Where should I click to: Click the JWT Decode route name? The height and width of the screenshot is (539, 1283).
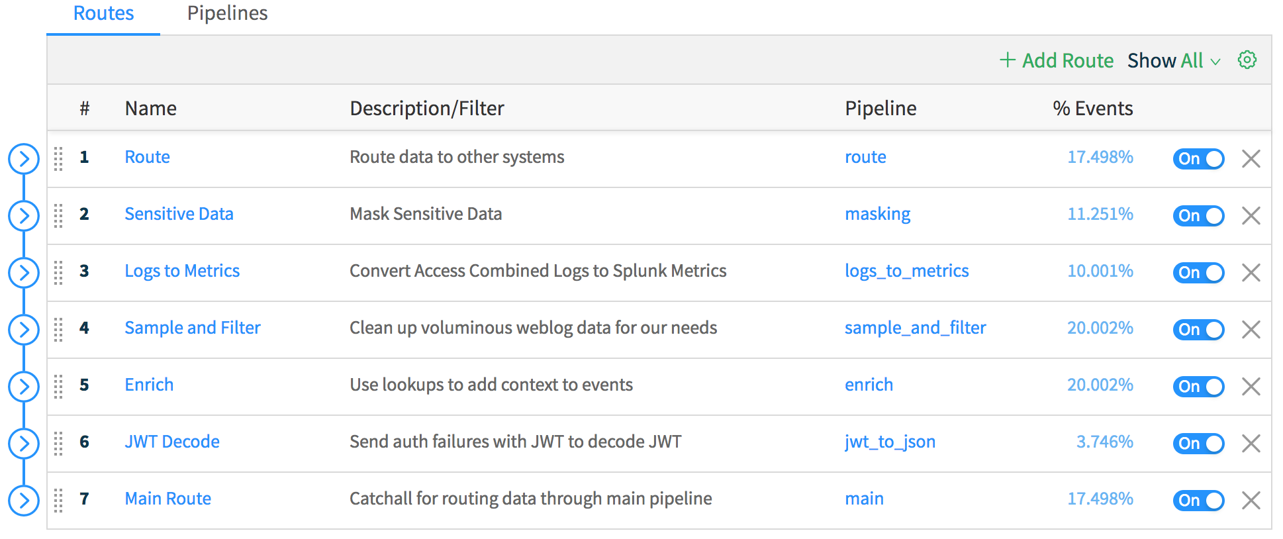172,442
